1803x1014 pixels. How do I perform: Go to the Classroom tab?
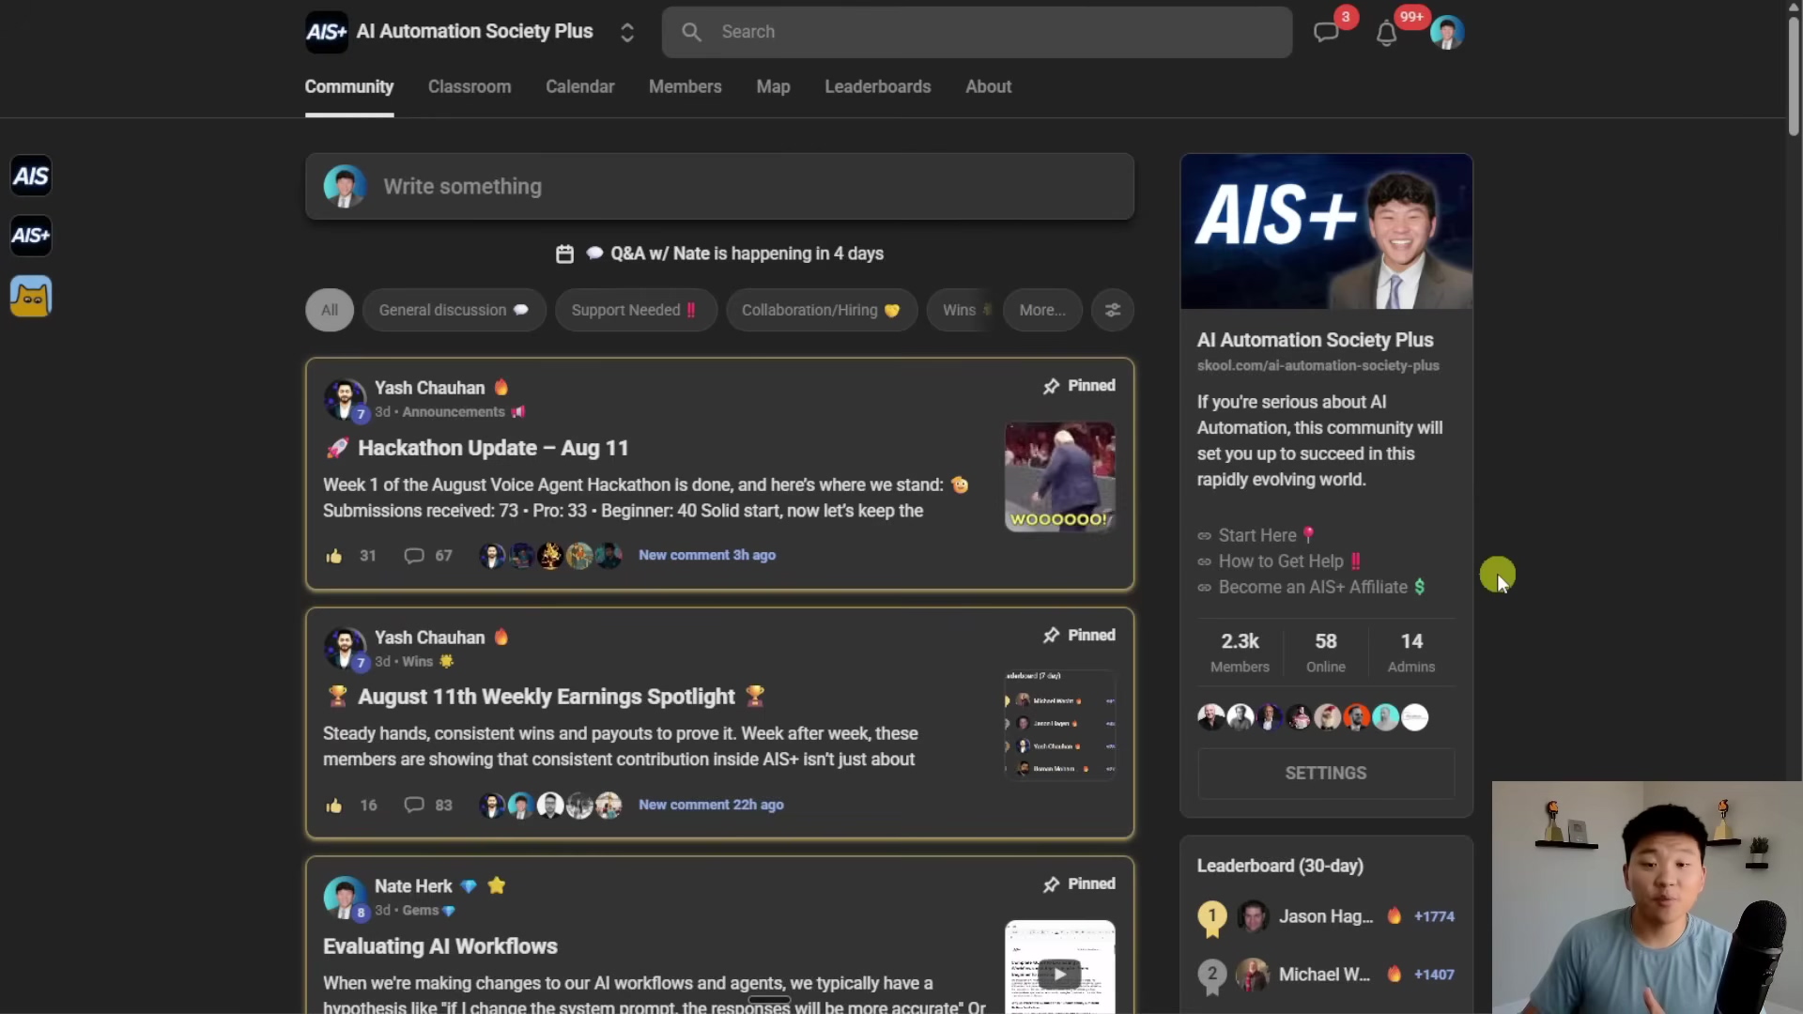470,86
